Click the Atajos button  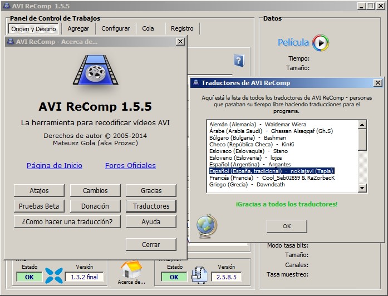[39, 191]
